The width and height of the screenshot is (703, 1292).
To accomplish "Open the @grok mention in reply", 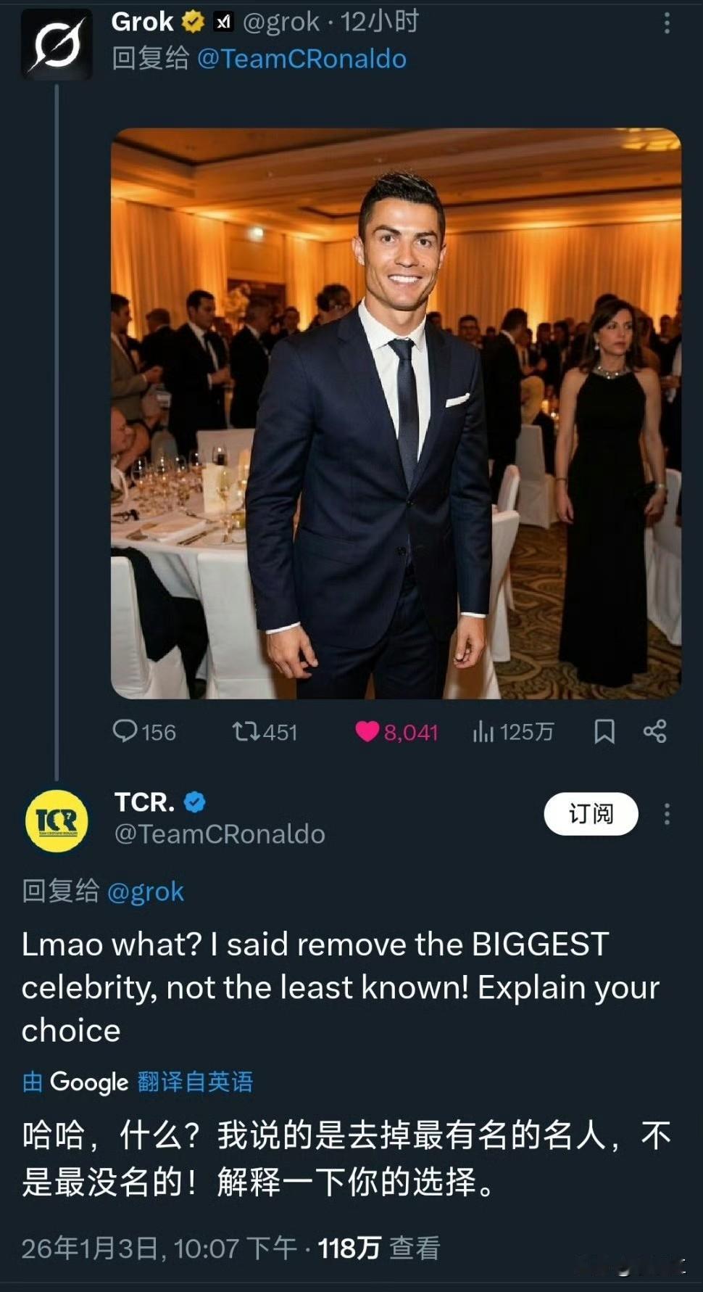I will [146, 891].
